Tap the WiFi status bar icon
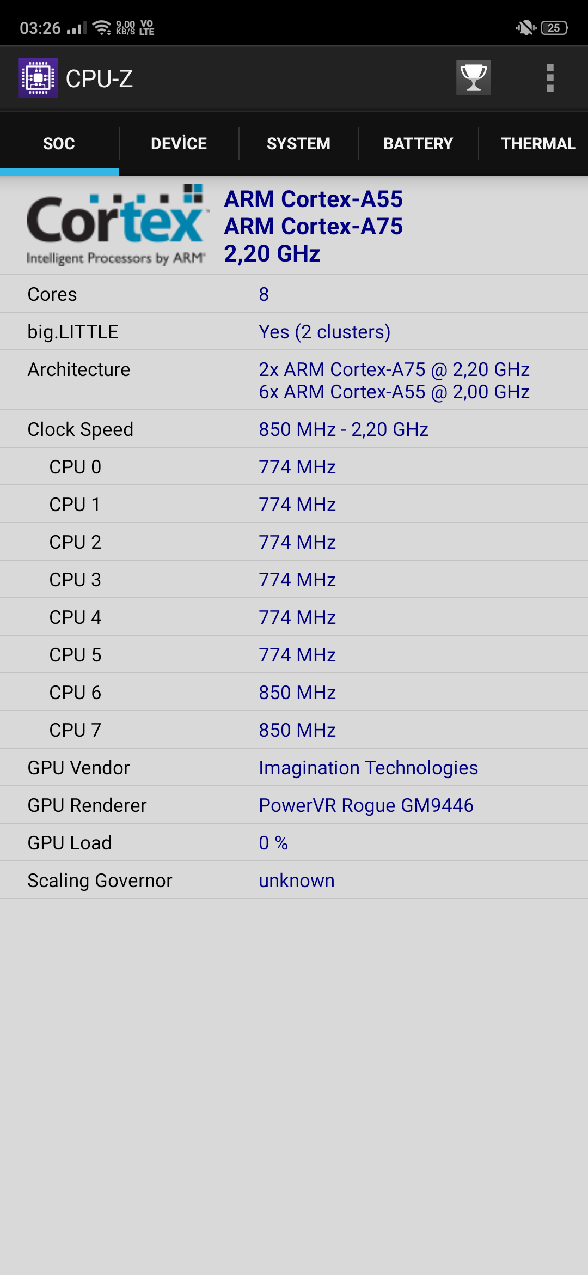This screenshot has width=588, height=1275. 102,27
